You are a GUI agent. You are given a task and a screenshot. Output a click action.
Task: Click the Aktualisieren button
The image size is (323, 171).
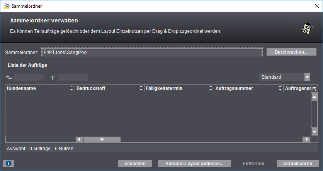click(298, 164)
